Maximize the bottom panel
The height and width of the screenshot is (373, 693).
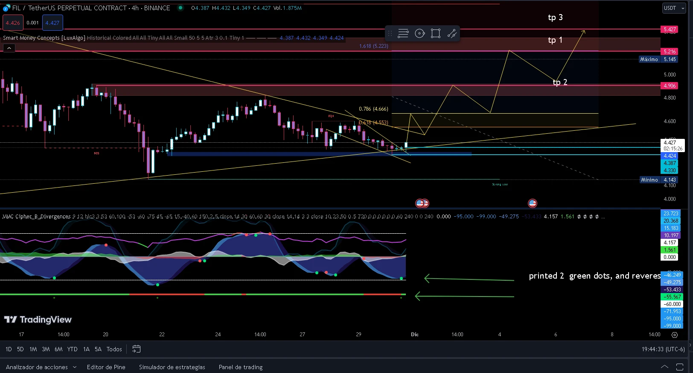coord(680,367)
